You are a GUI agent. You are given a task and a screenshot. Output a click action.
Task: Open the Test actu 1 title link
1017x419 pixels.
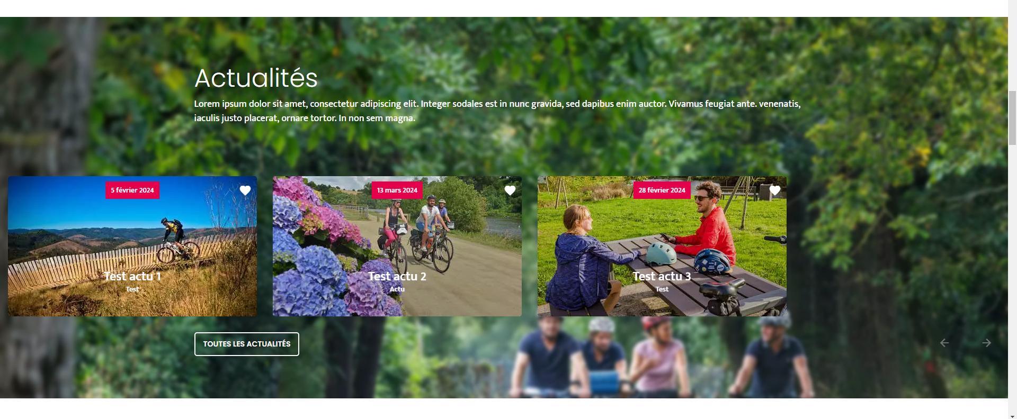(132, 276)
